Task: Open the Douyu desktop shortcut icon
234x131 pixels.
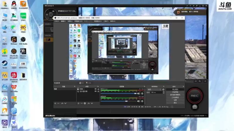Action: [x=23, y=65]
